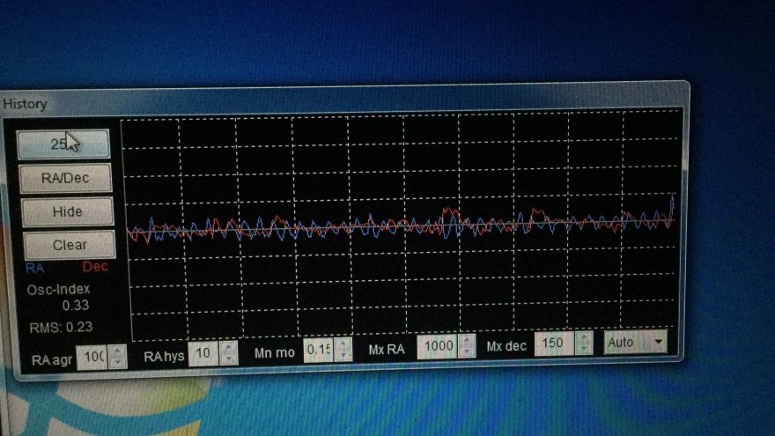Clear the guiding history graph
The height and width of the screenshot is (436, 775).
[69, 245]
